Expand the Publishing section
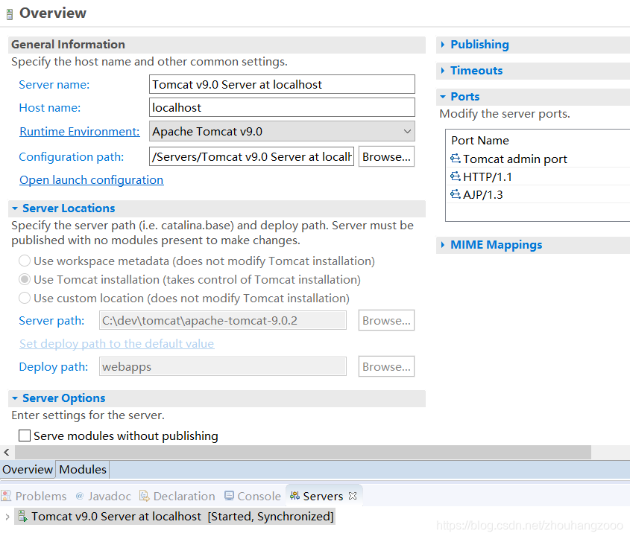Viewport: 630px width, 539px height. tap(442, 44)
